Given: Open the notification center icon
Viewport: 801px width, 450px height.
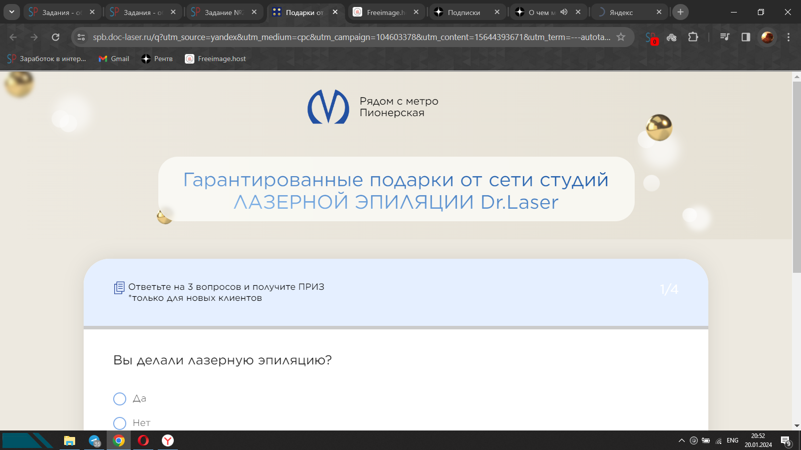Looking at the screenshot, I should [785, 440].
